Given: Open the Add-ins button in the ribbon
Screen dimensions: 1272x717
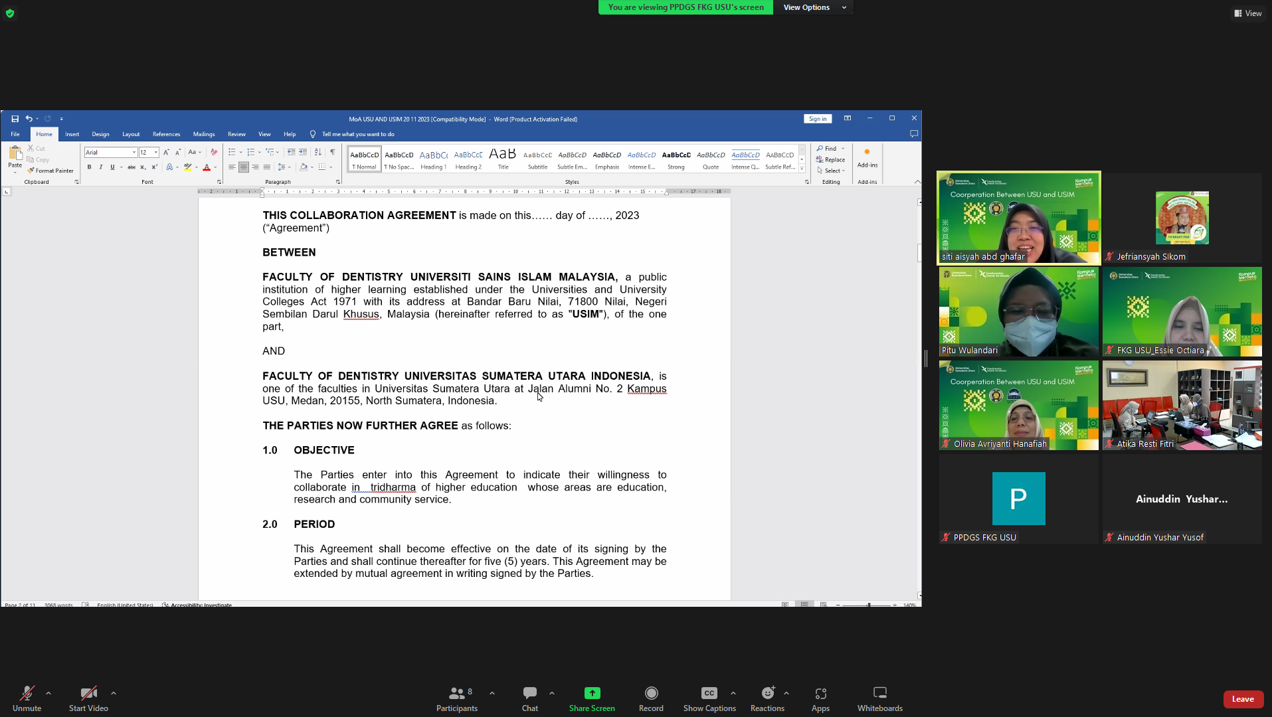Looking at the screenshot, I should [x=867, y=158].
